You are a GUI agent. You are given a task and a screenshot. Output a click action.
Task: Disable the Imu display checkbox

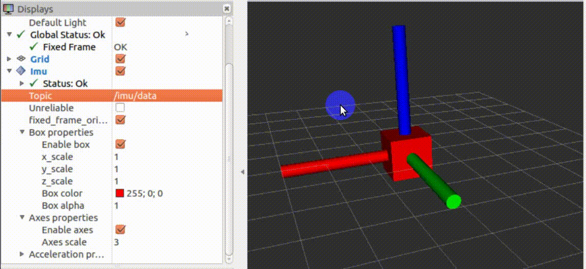[x=120, y=70]
